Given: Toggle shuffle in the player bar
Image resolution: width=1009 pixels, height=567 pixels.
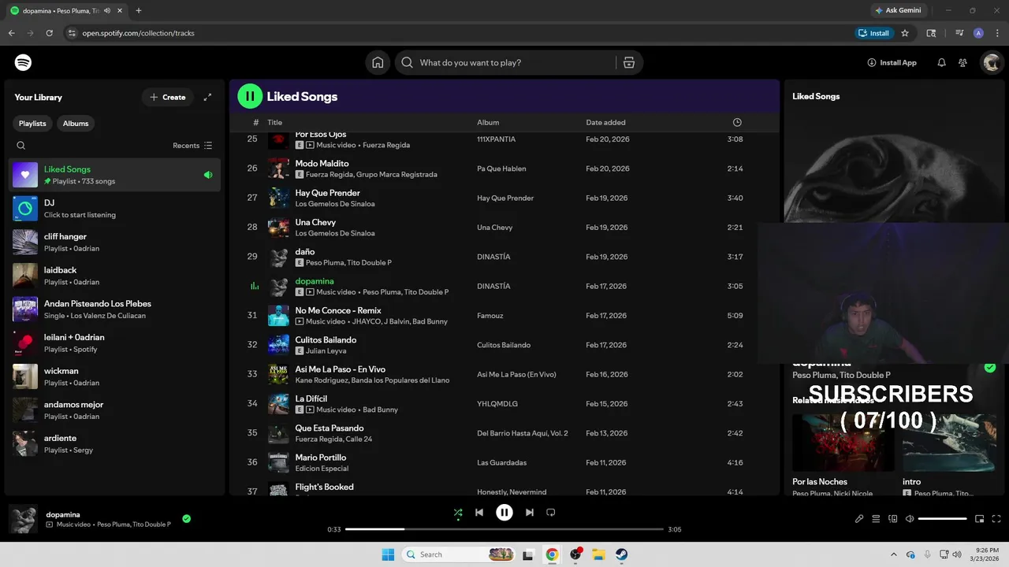Looking at the screenshot, I should (458, 512).
